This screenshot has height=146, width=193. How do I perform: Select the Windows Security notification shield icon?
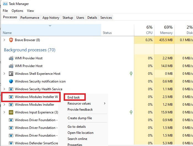11,81
